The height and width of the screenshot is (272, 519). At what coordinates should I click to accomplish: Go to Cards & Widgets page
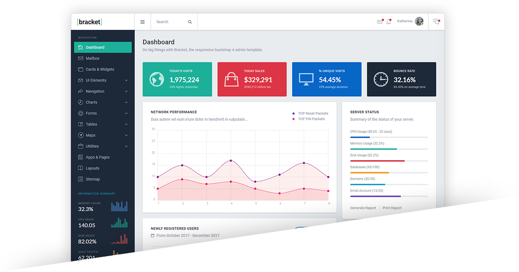[100, 70]
